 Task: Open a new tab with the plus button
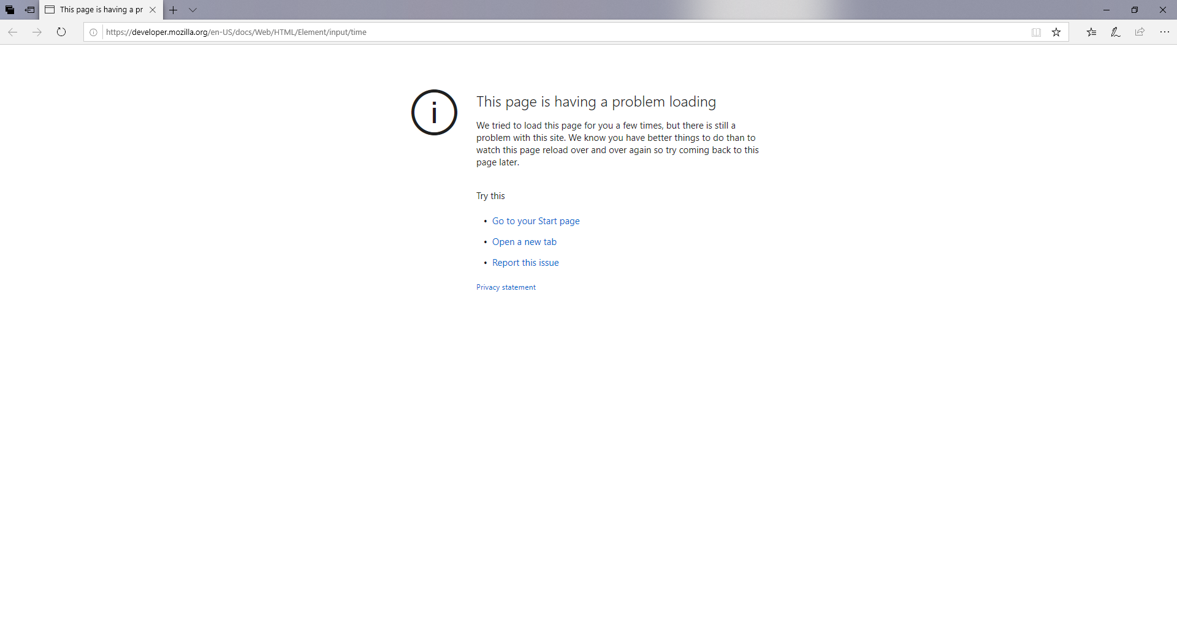[x=173, y=10]
